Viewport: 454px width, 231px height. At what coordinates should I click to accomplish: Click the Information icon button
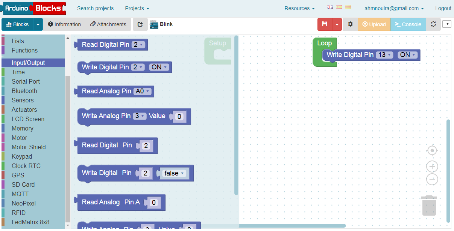click(64, 24)
